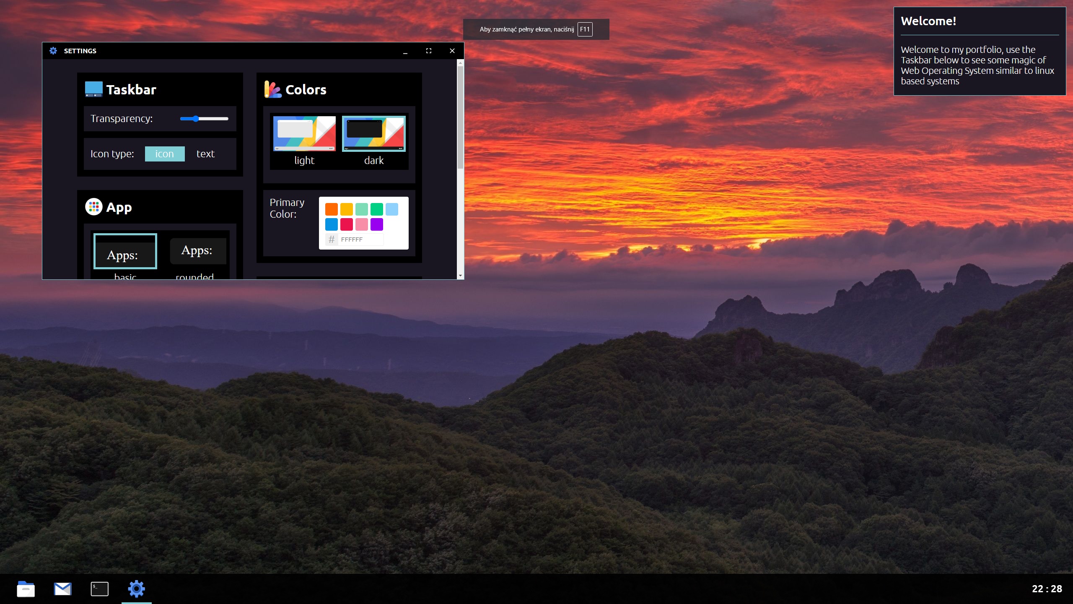Launch the terminal from the taskbar
The height and width of the screenshot is (604, 1073).
pos(99,589)
